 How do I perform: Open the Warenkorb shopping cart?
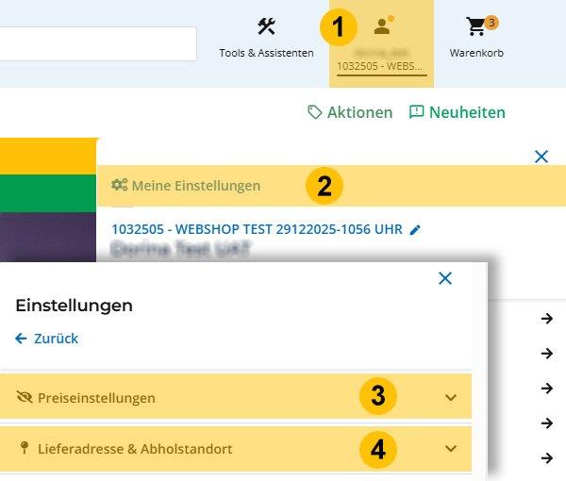pos(476,37)
